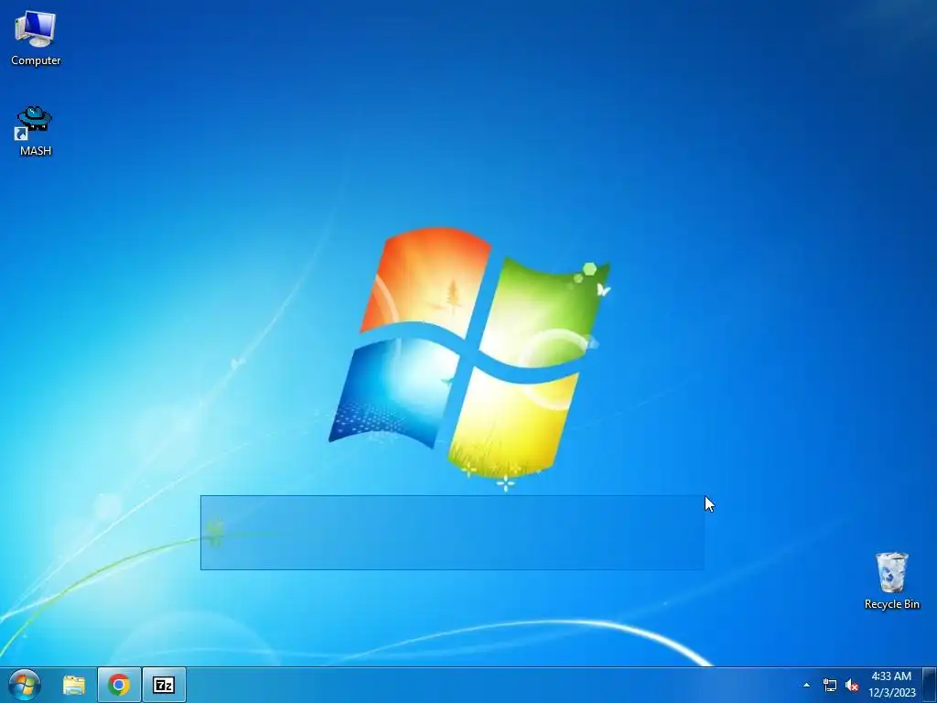Click the "MASH" icon label
The image size is (937, 703).
pos(36,151)
